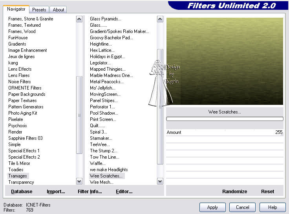Choose Paper Backgrounds category
Viewport: 289px width, 214px height.
tap(27, 94)
